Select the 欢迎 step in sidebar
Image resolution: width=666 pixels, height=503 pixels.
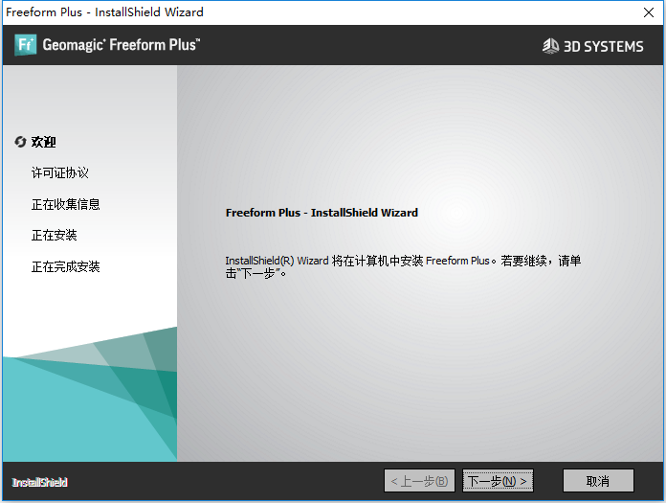click(43, 142)
